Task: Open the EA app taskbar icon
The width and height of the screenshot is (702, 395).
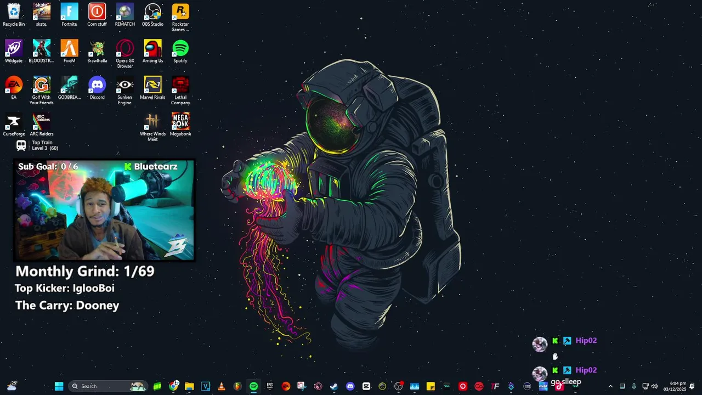Action: tap(286, 386)
